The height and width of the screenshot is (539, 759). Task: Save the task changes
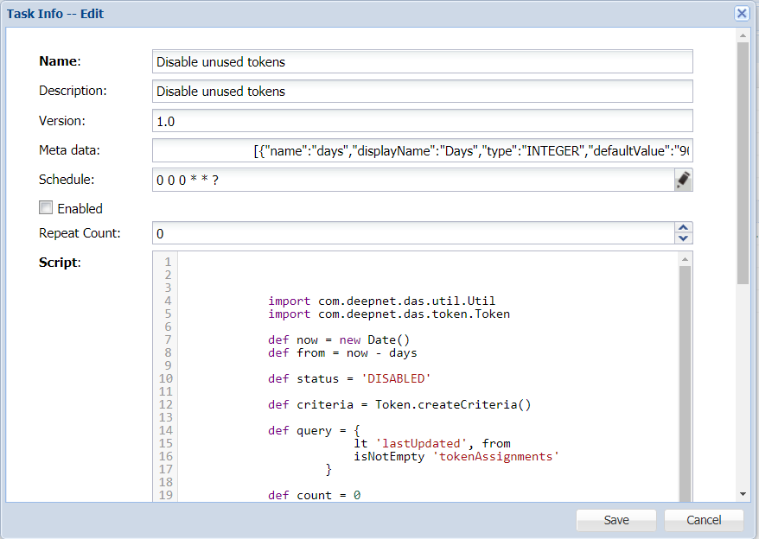(x=616, y=520)
